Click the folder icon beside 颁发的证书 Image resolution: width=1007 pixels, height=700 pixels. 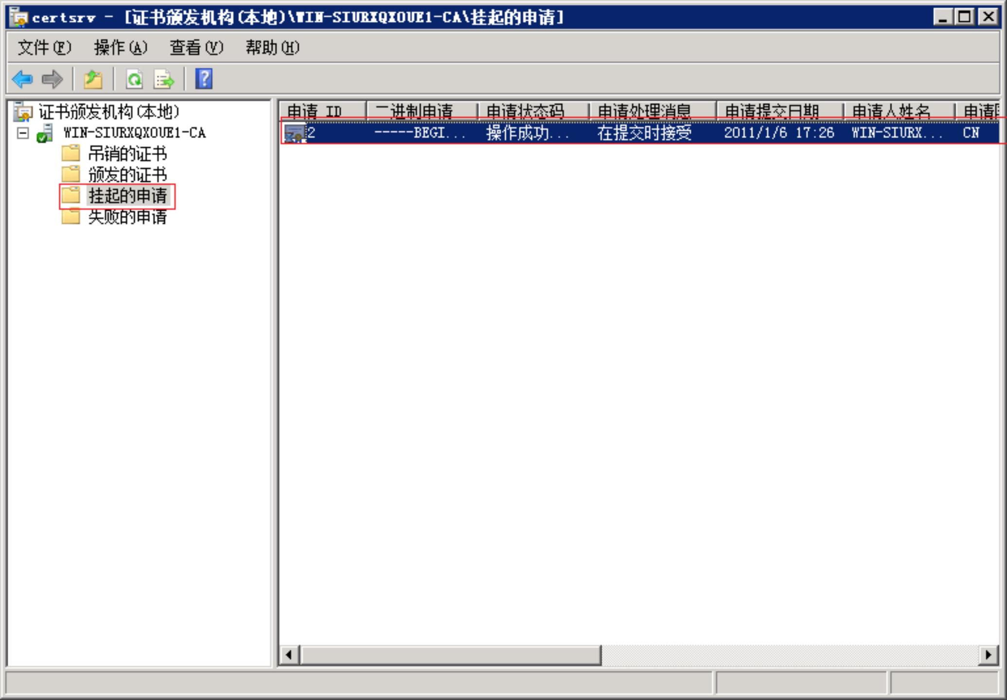point(71,174)
